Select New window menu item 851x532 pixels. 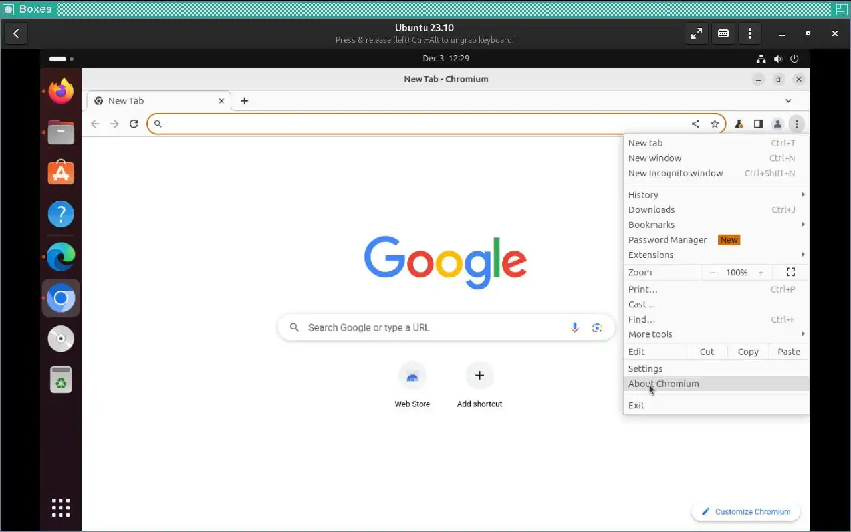point(716,158)
